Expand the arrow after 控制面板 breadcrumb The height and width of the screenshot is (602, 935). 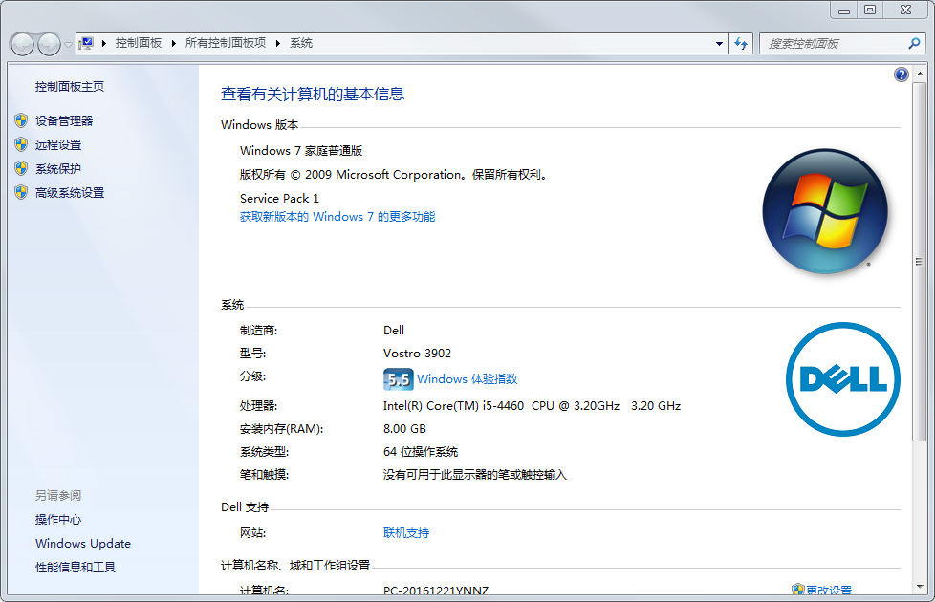click(x=174, y=43)
